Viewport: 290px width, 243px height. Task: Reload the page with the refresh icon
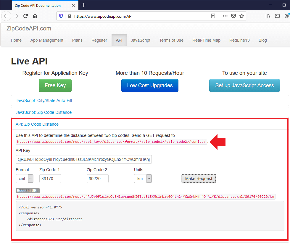(x=25, y=16)
